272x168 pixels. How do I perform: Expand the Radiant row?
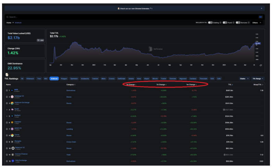pyautogui.click(x=7, y=116)
